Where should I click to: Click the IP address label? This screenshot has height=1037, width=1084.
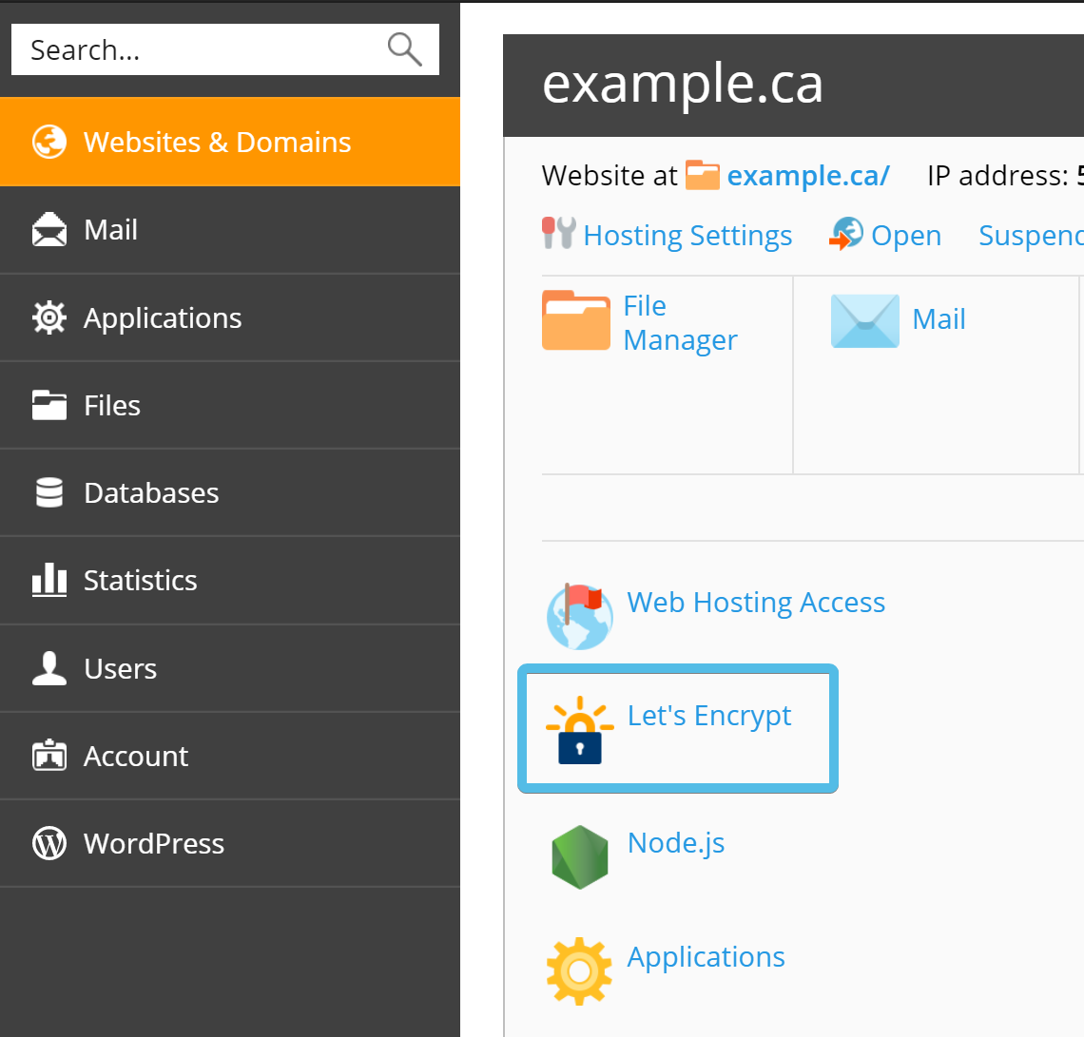(x=997, y=176)
